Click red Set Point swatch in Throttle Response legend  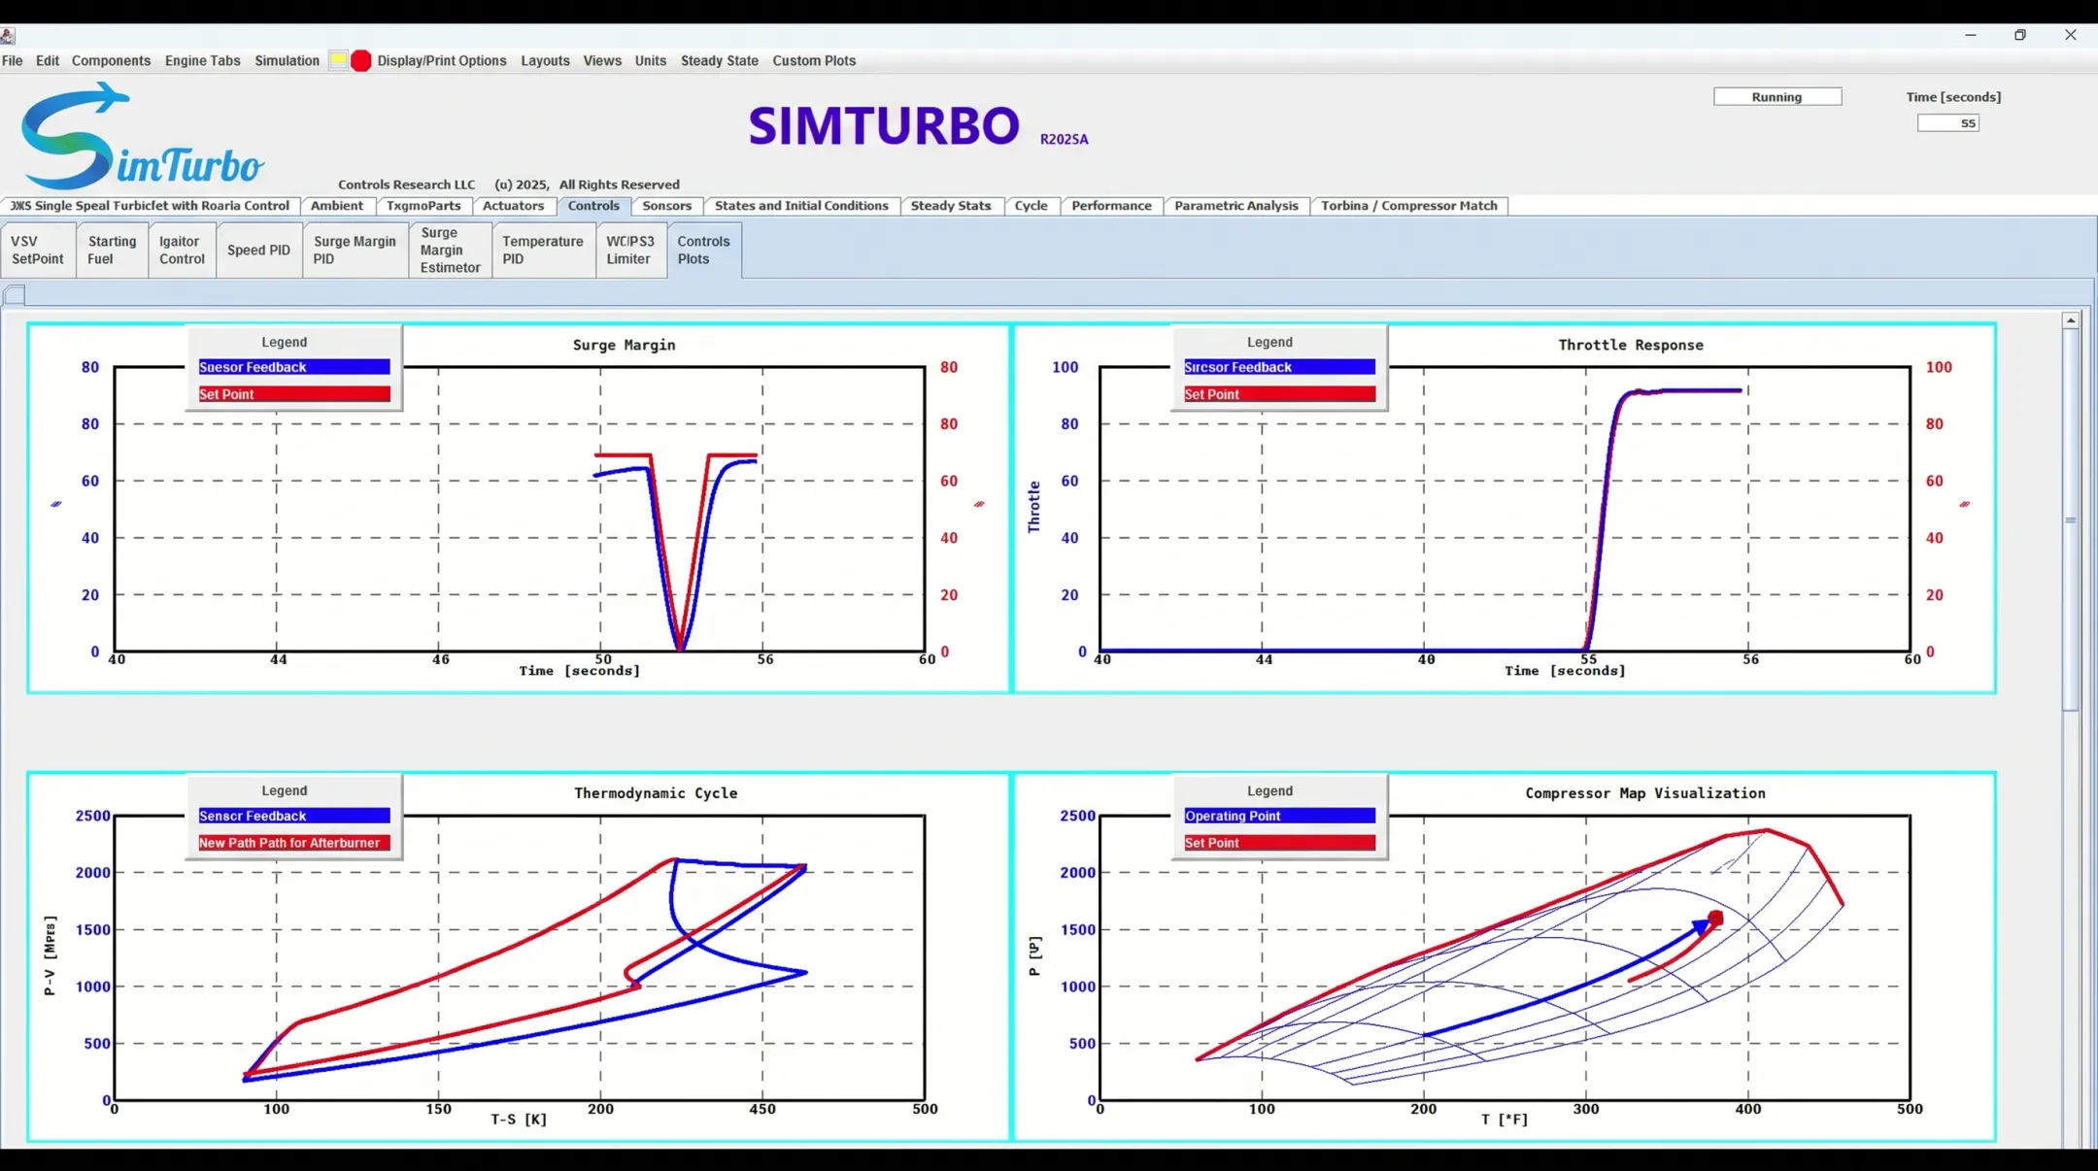[x=1279, y=394]
